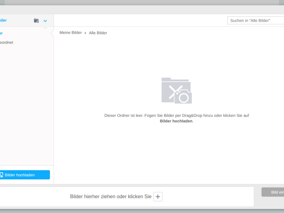Open 'Meine Bilder' in the breadcrumb
284x213 pixels.
pos(70,33)
